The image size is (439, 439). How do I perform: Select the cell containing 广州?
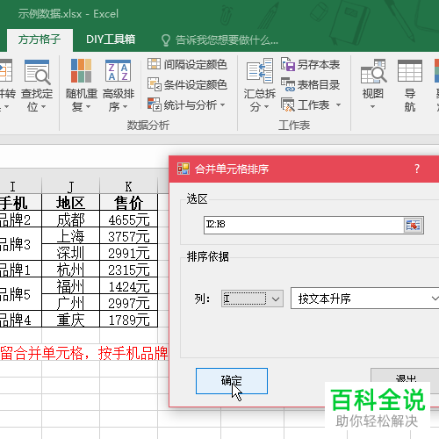point(70,303)
